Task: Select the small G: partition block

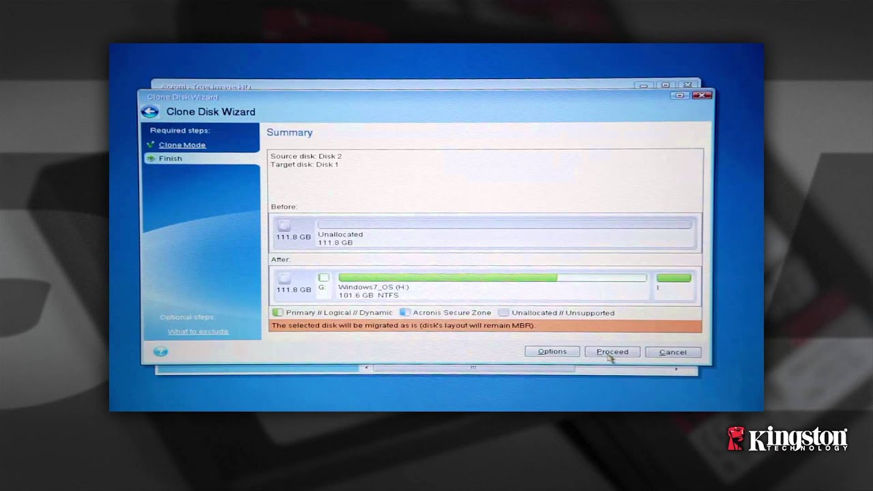Action: click(323, 278)
